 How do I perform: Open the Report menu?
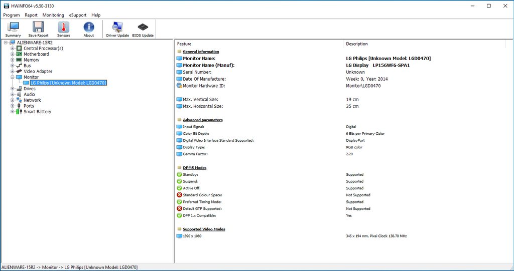point(31,15)
